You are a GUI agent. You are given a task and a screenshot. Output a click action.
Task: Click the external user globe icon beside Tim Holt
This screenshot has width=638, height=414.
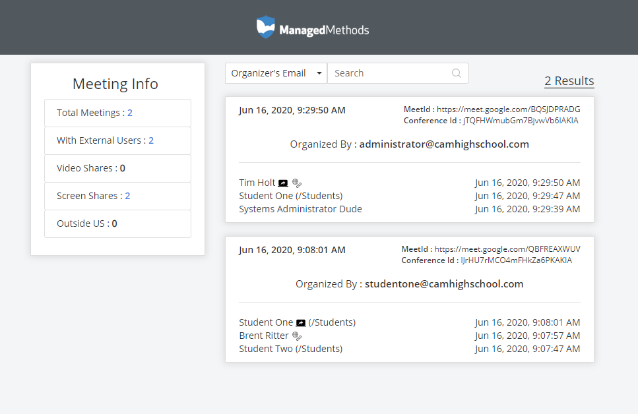tap(297, 183)
